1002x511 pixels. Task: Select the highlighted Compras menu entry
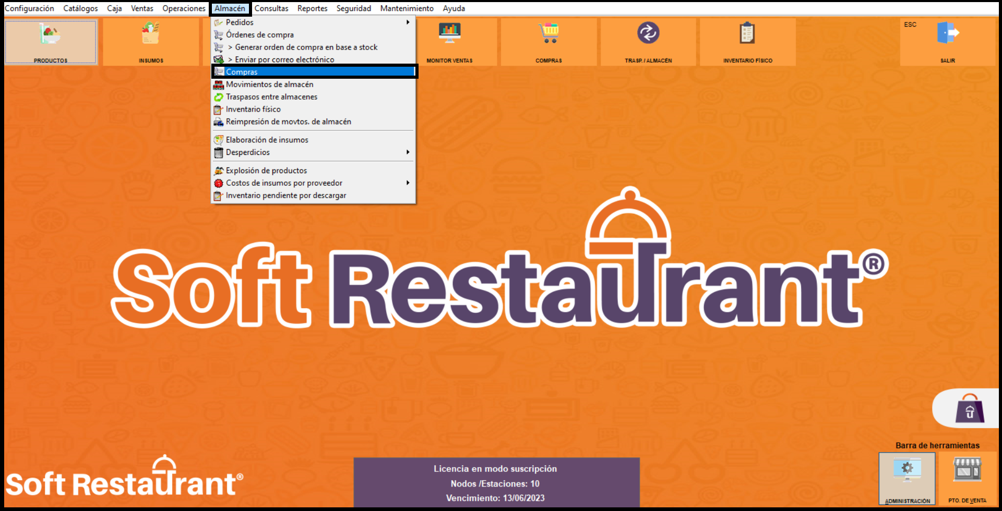pyautogui.click(x=314, y=72)
